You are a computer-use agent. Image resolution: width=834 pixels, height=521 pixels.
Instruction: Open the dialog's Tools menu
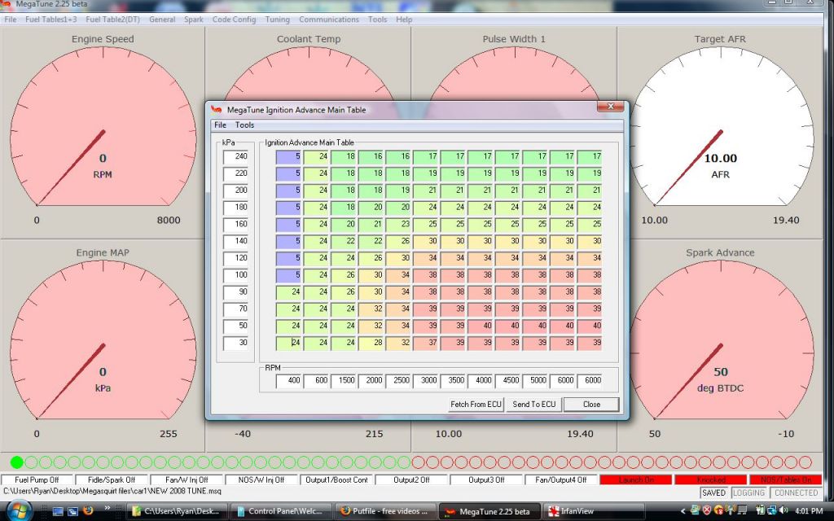coord(244,125)
